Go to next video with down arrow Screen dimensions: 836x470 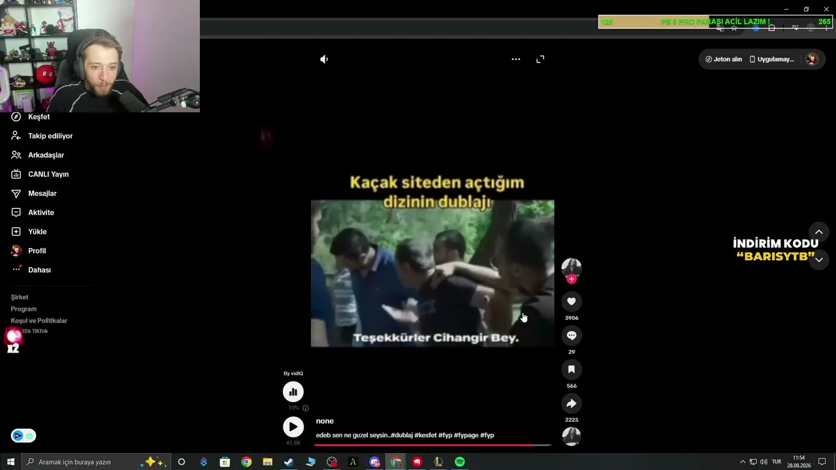818,260
